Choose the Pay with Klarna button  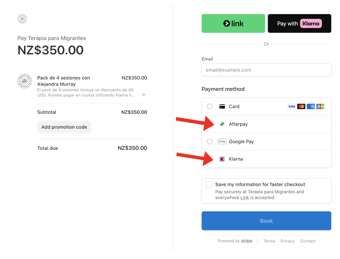[x=299, y=23]
